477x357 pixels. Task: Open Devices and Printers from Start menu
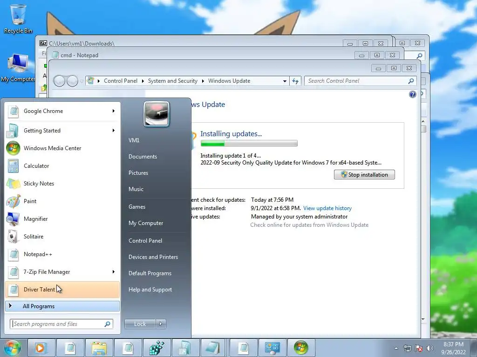(x=153, y=257)
